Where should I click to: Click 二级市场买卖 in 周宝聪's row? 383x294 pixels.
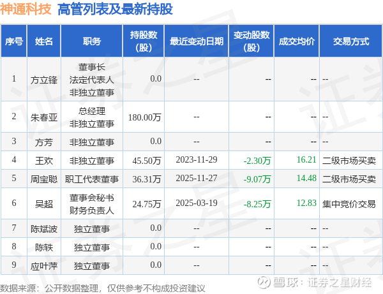349,179
